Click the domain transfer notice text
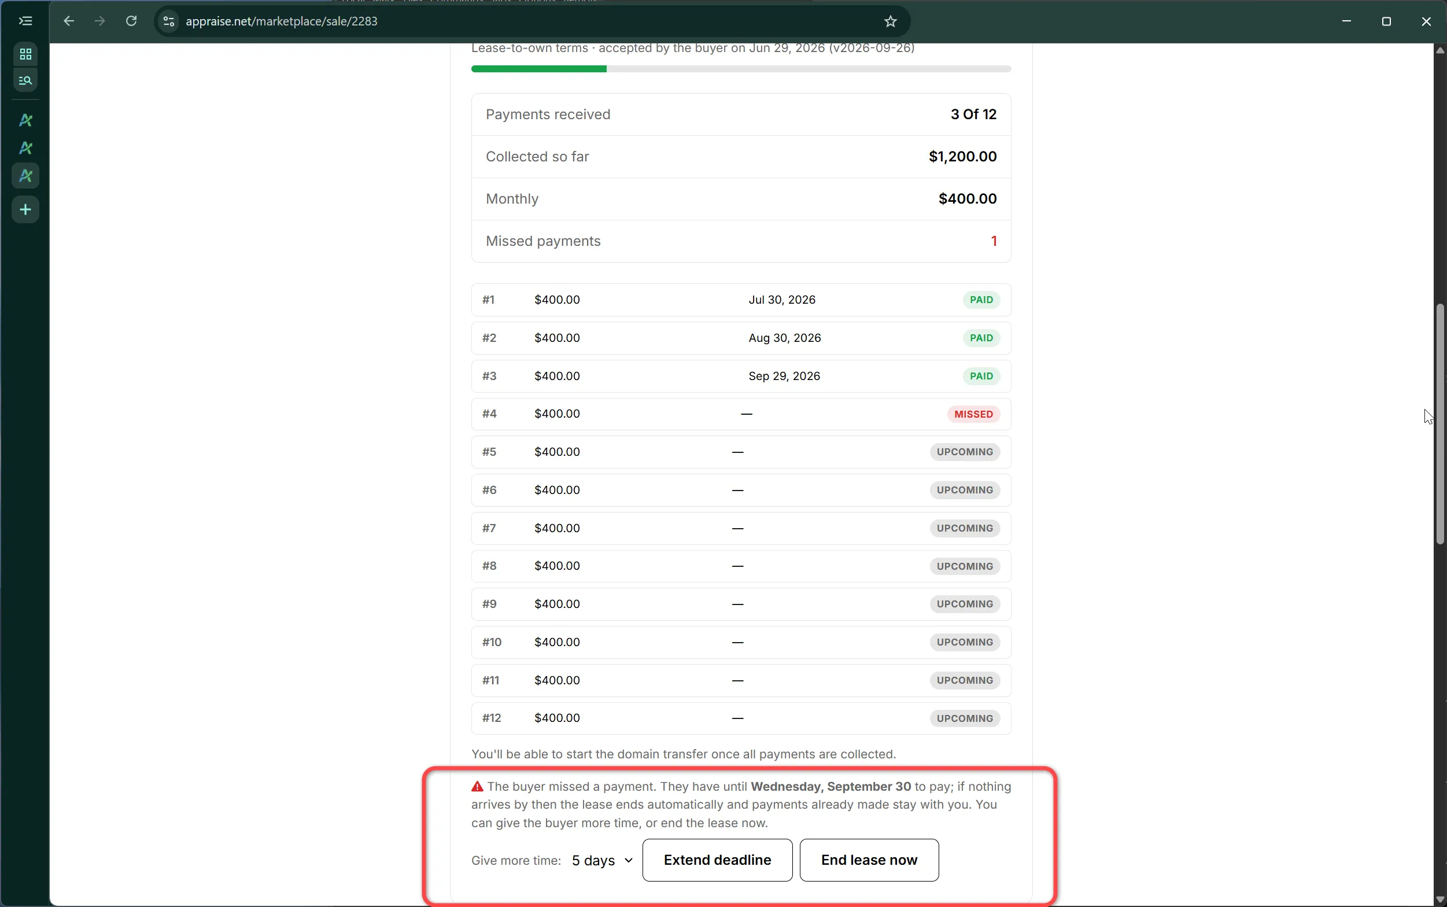Screen dimensions: 1447x907 pyautogui.click(x=683, y=754)
